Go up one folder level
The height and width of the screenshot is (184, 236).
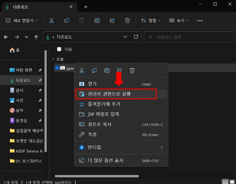[36, 37]
